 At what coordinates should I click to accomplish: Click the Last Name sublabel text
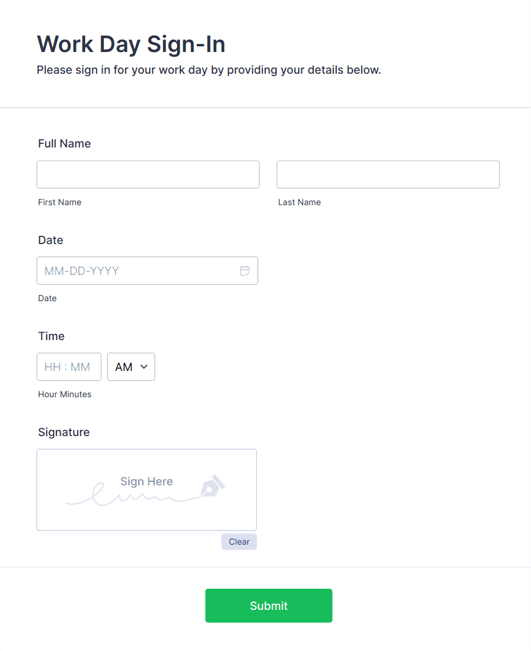pyautogui.click(x=299, y=202)
